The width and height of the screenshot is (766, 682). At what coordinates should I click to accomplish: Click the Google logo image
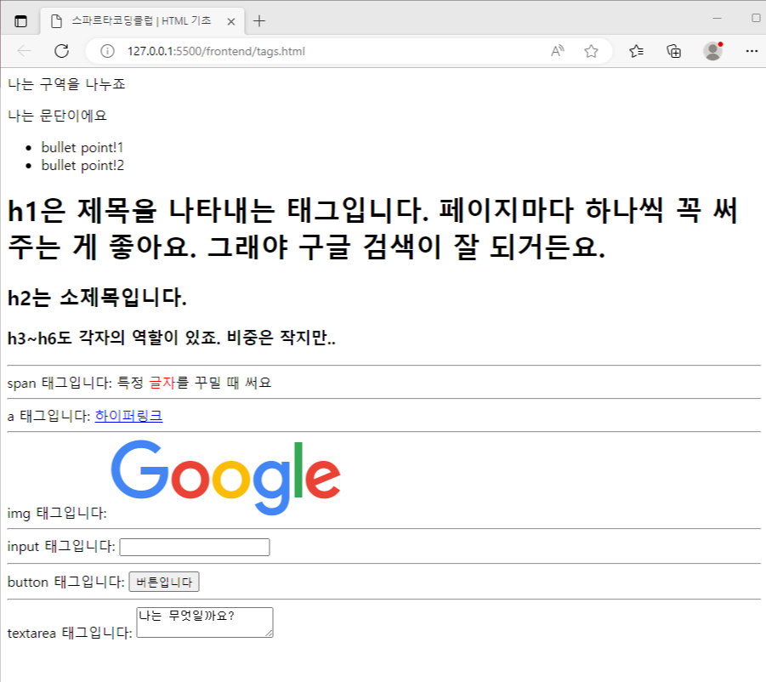[x=225, y=477]
